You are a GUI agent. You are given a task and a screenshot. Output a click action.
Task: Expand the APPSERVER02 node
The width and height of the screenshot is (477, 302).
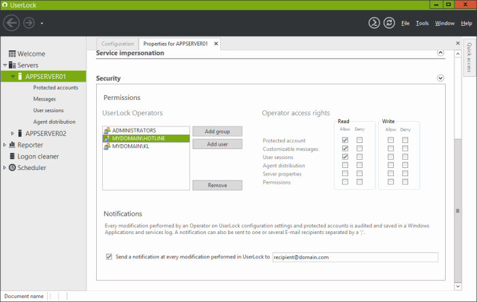coord(12,133)
